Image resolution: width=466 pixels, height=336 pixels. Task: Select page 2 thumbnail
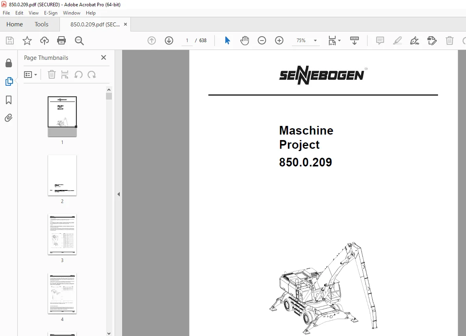[62, 175]
